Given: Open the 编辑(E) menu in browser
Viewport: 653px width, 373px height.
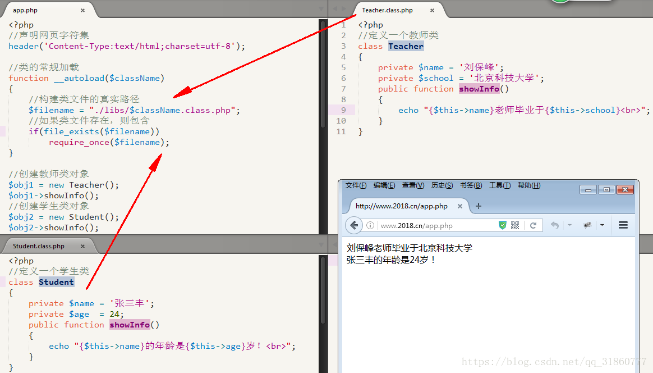Looking at the screenshot, I should click(x=384, y=185).
